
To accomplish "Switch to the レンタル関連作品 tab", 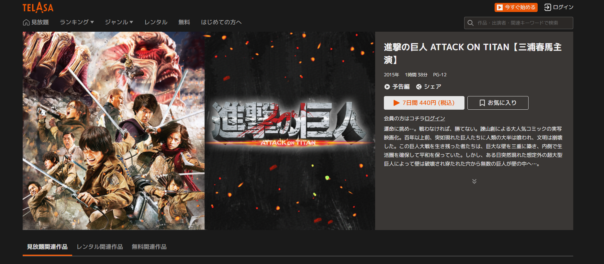I will 100,247.
